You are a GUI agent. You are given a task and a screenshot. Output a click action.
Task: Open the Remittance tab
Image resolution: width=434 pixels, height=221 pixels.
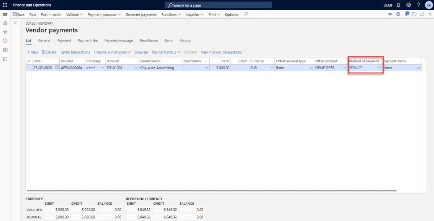149,40
